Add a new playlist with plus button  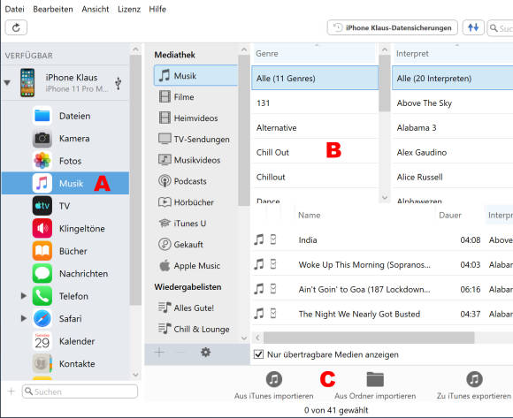click(160, 353)
